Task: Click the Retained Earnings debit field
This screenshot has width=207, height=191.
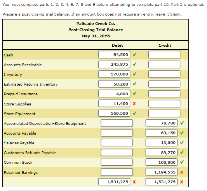Action: tap(117, 172)
